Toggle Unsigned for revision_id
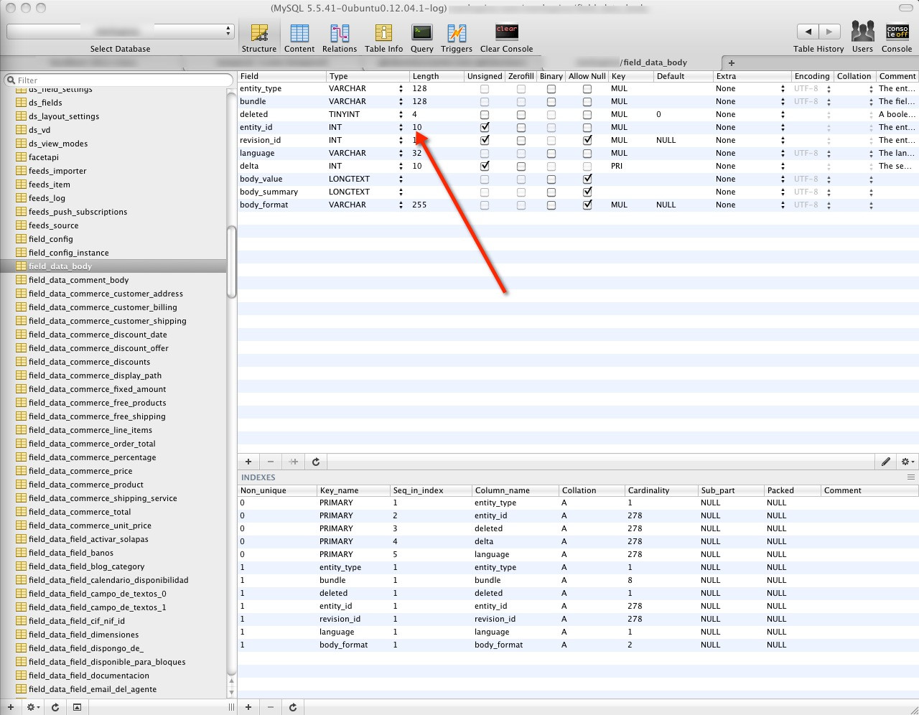 485,140
